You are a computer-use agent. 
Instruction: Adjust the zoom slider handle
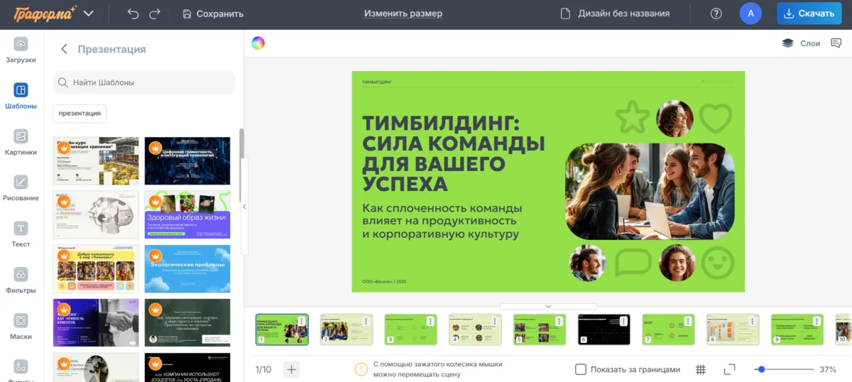[761, 369]
